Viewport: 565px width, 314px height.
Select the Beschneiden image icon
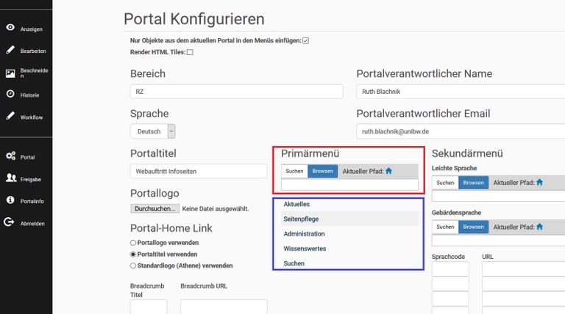click(10, 73)
